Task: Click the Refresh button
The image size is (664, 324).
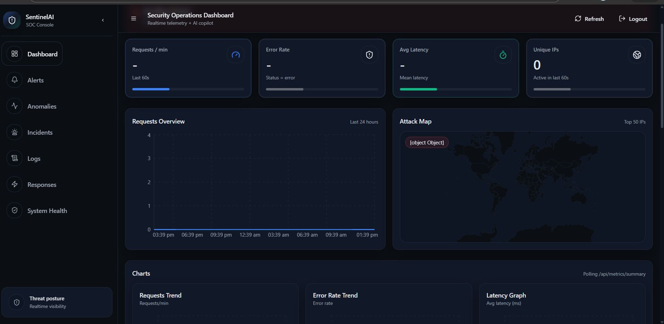Action: pos(589,19)
